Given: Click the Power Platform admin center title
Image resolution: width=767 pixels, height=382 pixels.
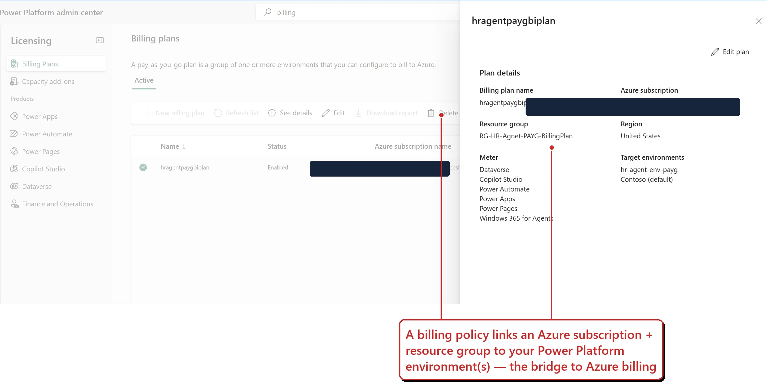Looking at the screenshot, I should [51, 12].
